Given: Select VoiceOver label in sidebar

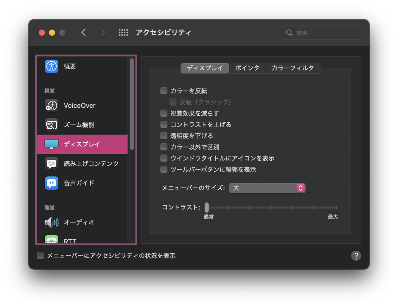Looking at the screenshot, I should click(x=80, y=105).
